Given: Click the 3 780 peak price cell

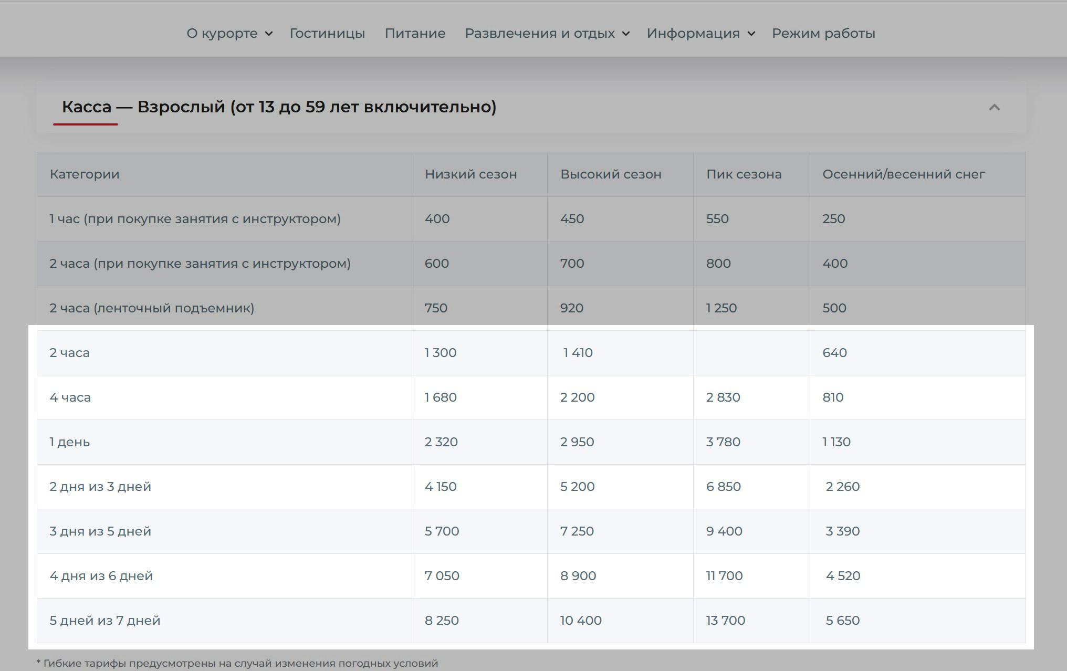Looking at the screenshot, I should [723, 442].
